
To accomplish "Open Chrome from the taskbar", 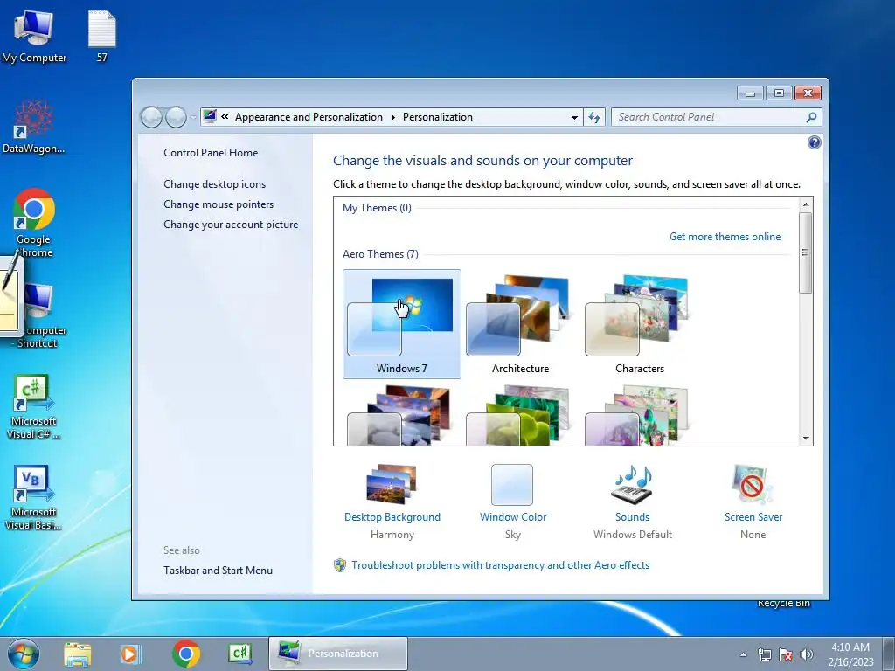I will click(x=186, y=654).
